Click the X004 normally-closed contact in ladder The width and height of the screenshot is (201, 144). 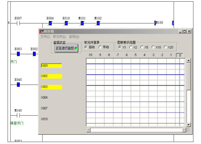[50, 23]
